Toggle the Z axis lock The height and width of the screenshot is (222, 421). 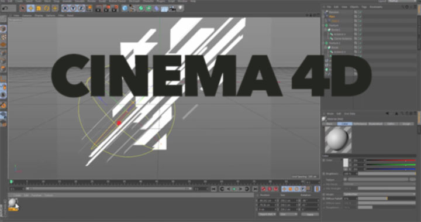click(x=81, y=8)
